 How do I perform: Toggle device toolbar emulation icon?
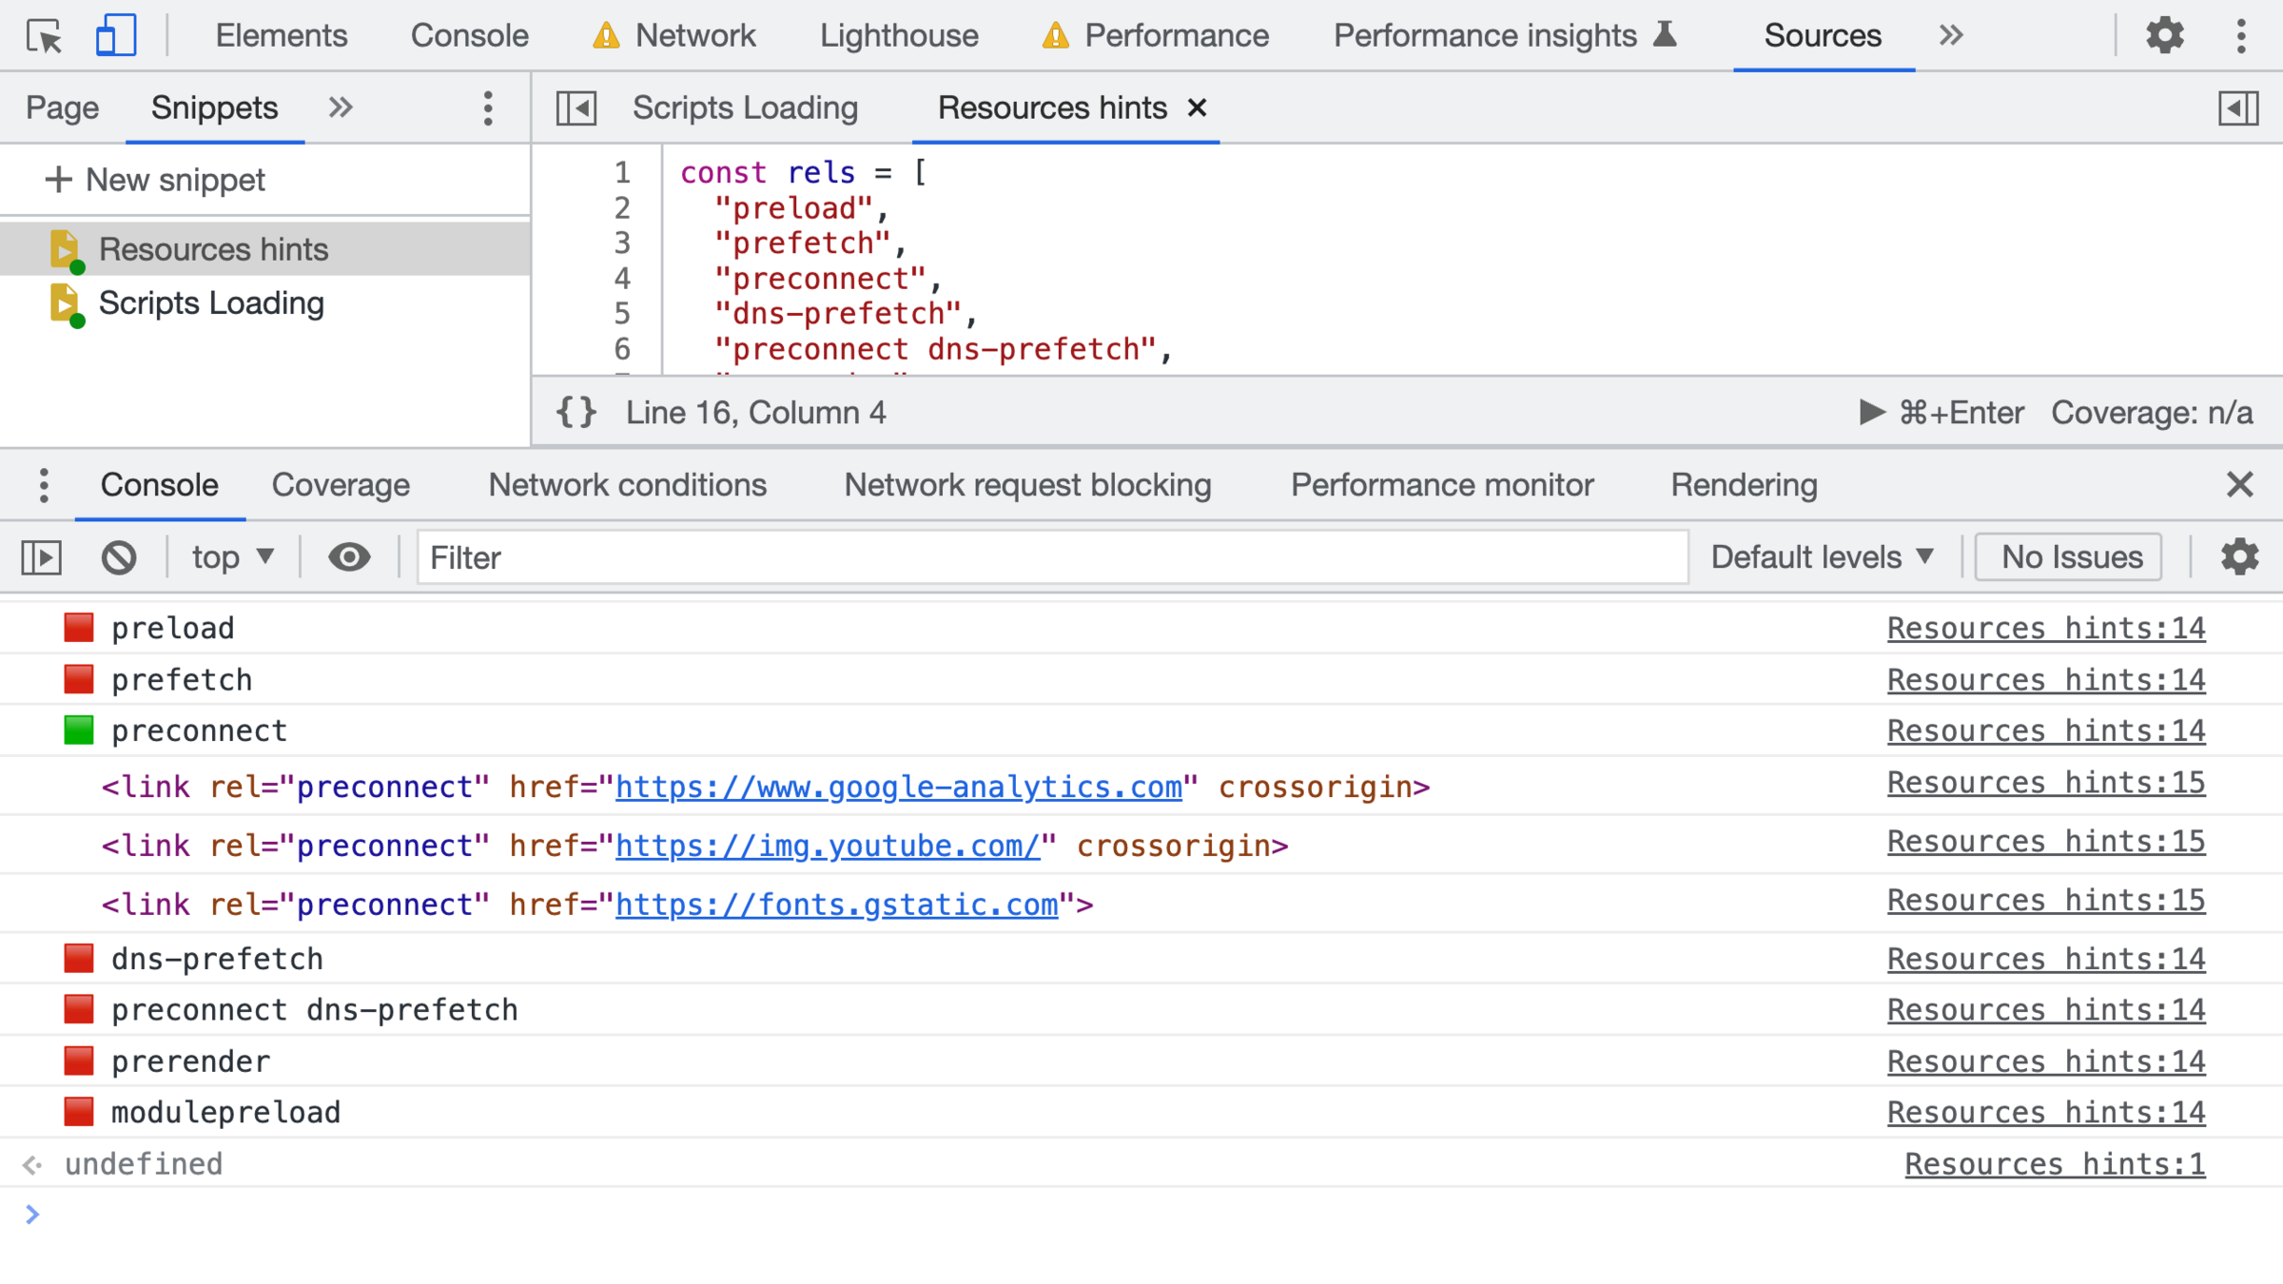[115, 36]
